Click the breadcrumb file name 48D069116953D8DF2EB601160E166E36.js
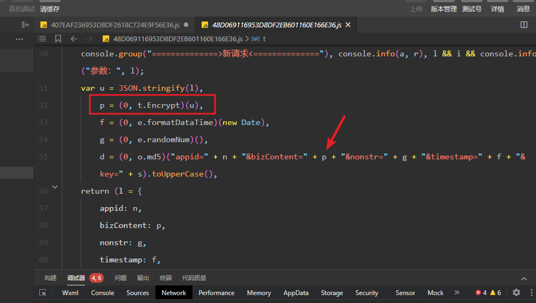536x303 pixels. pyautogui.click(x=178, y=39)
